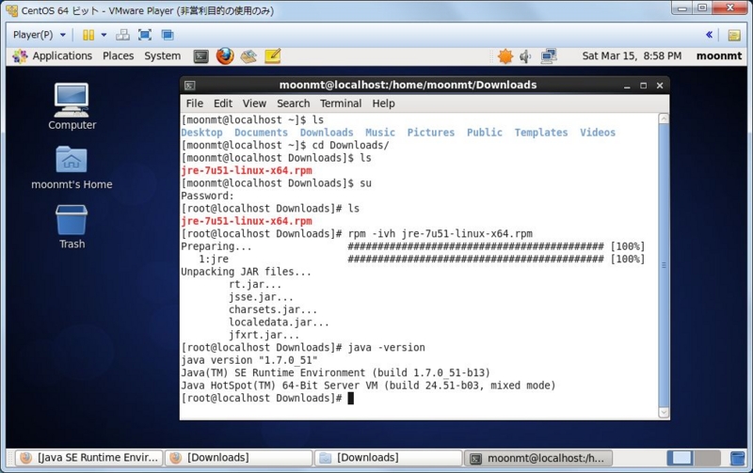
Task: Click the localedata.jar... line
Action: (x=279, y=323)
